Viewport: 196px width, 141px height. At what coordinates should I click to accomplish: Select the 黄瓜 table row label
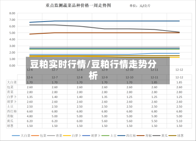(10, 121)
